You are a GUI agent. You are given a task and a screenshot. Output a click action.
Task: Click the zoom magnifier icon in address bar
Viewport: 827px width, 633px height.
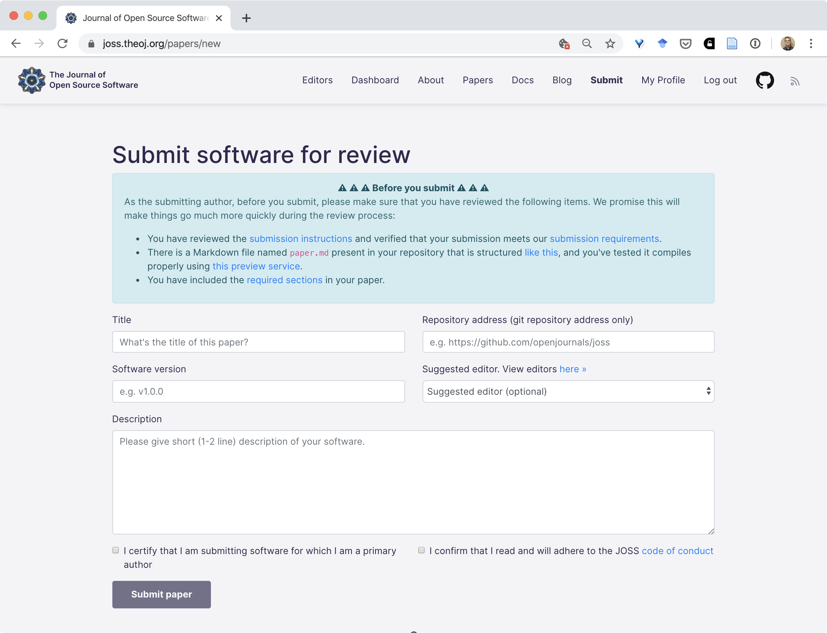tap(587, 44)
